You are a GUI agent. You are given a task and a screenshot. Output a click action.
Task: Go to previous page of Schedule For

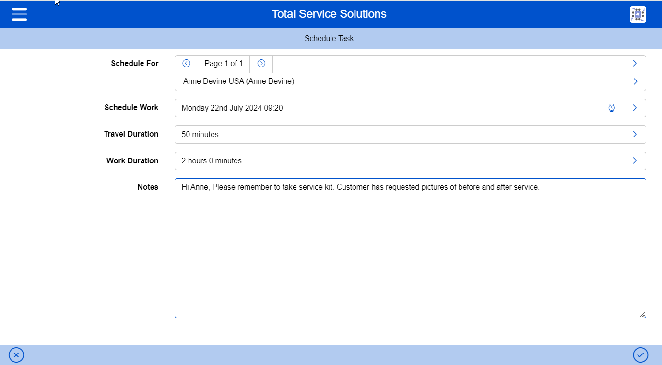(x=187, y=63)
